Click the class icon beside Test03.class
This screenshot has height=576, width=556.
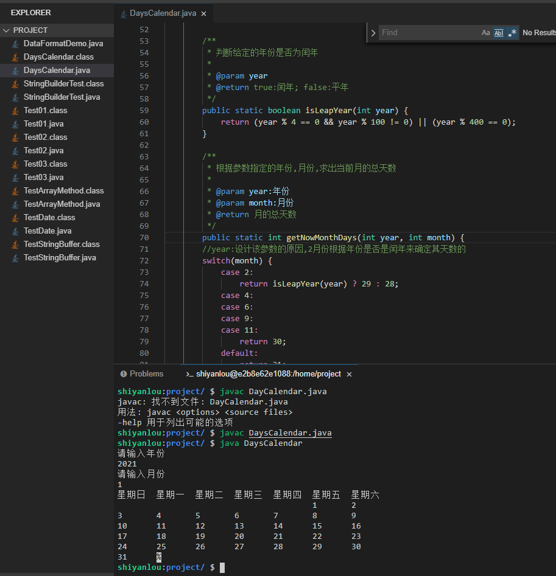15,164
